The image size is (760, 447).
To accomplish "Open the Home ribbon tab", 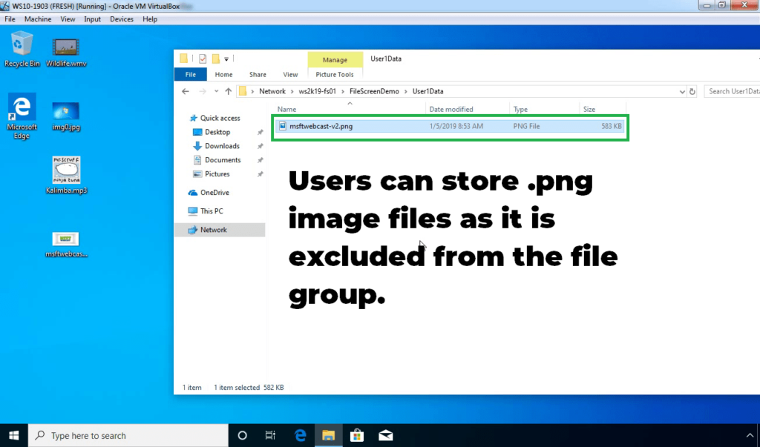I will point(223,75).
